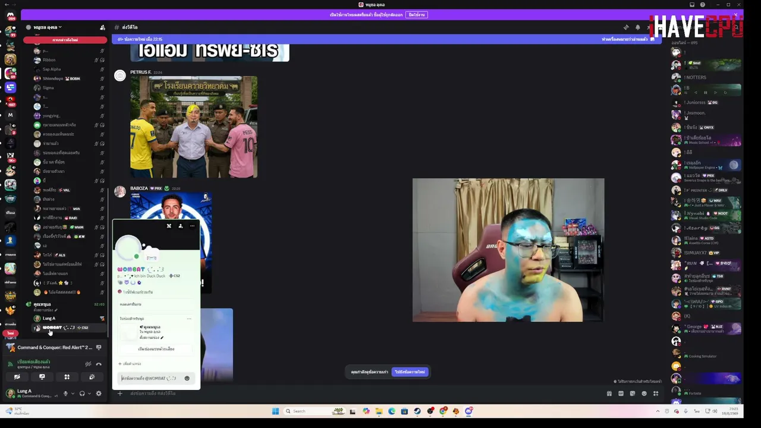Click the Windows Start button
761x428 pixels.
coord(275,411)
